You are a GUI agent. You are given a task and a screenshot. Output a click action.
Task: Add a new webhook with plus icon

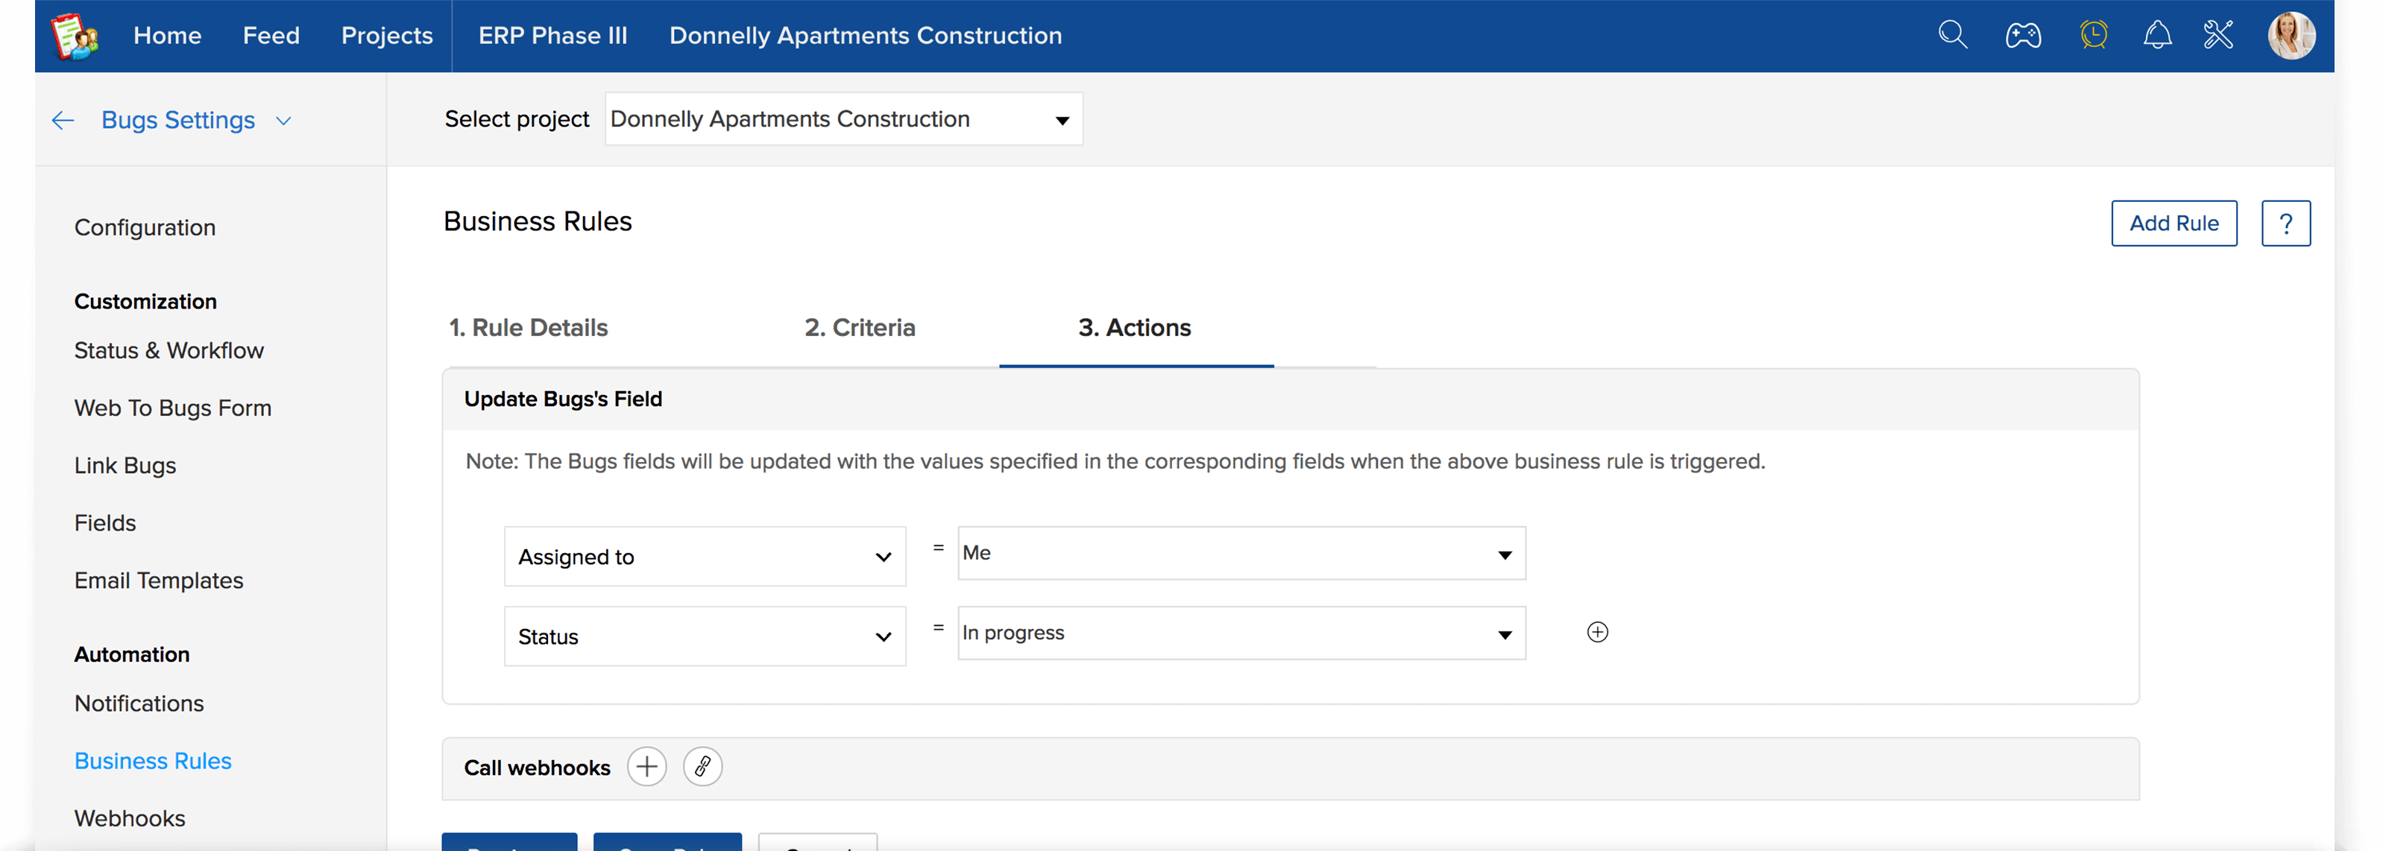click(646, 767)
